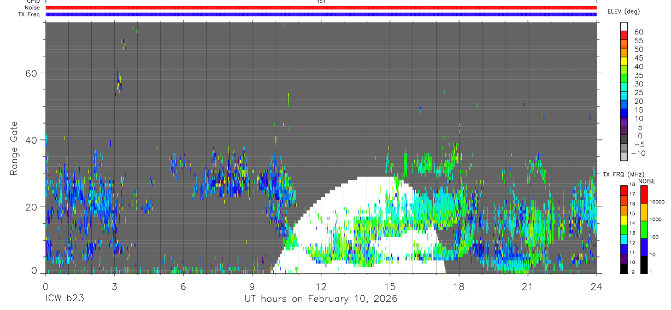This screenshot has width=671, height=310.
Task: Pick the blue segment of NOISE colorbar
Action: 644,247
